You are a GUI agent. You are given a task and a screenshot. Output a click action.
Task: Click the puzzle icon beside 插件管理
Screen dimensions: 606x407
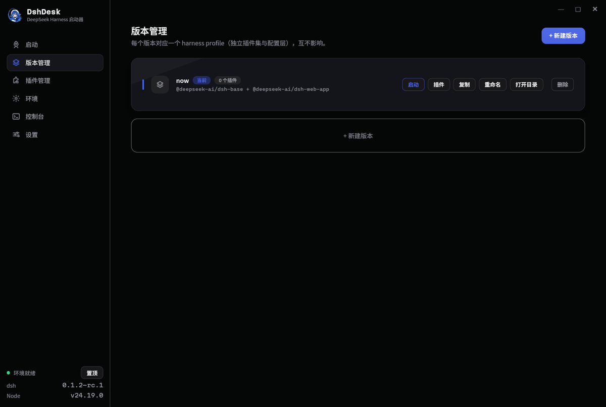[x=16, y=80]
